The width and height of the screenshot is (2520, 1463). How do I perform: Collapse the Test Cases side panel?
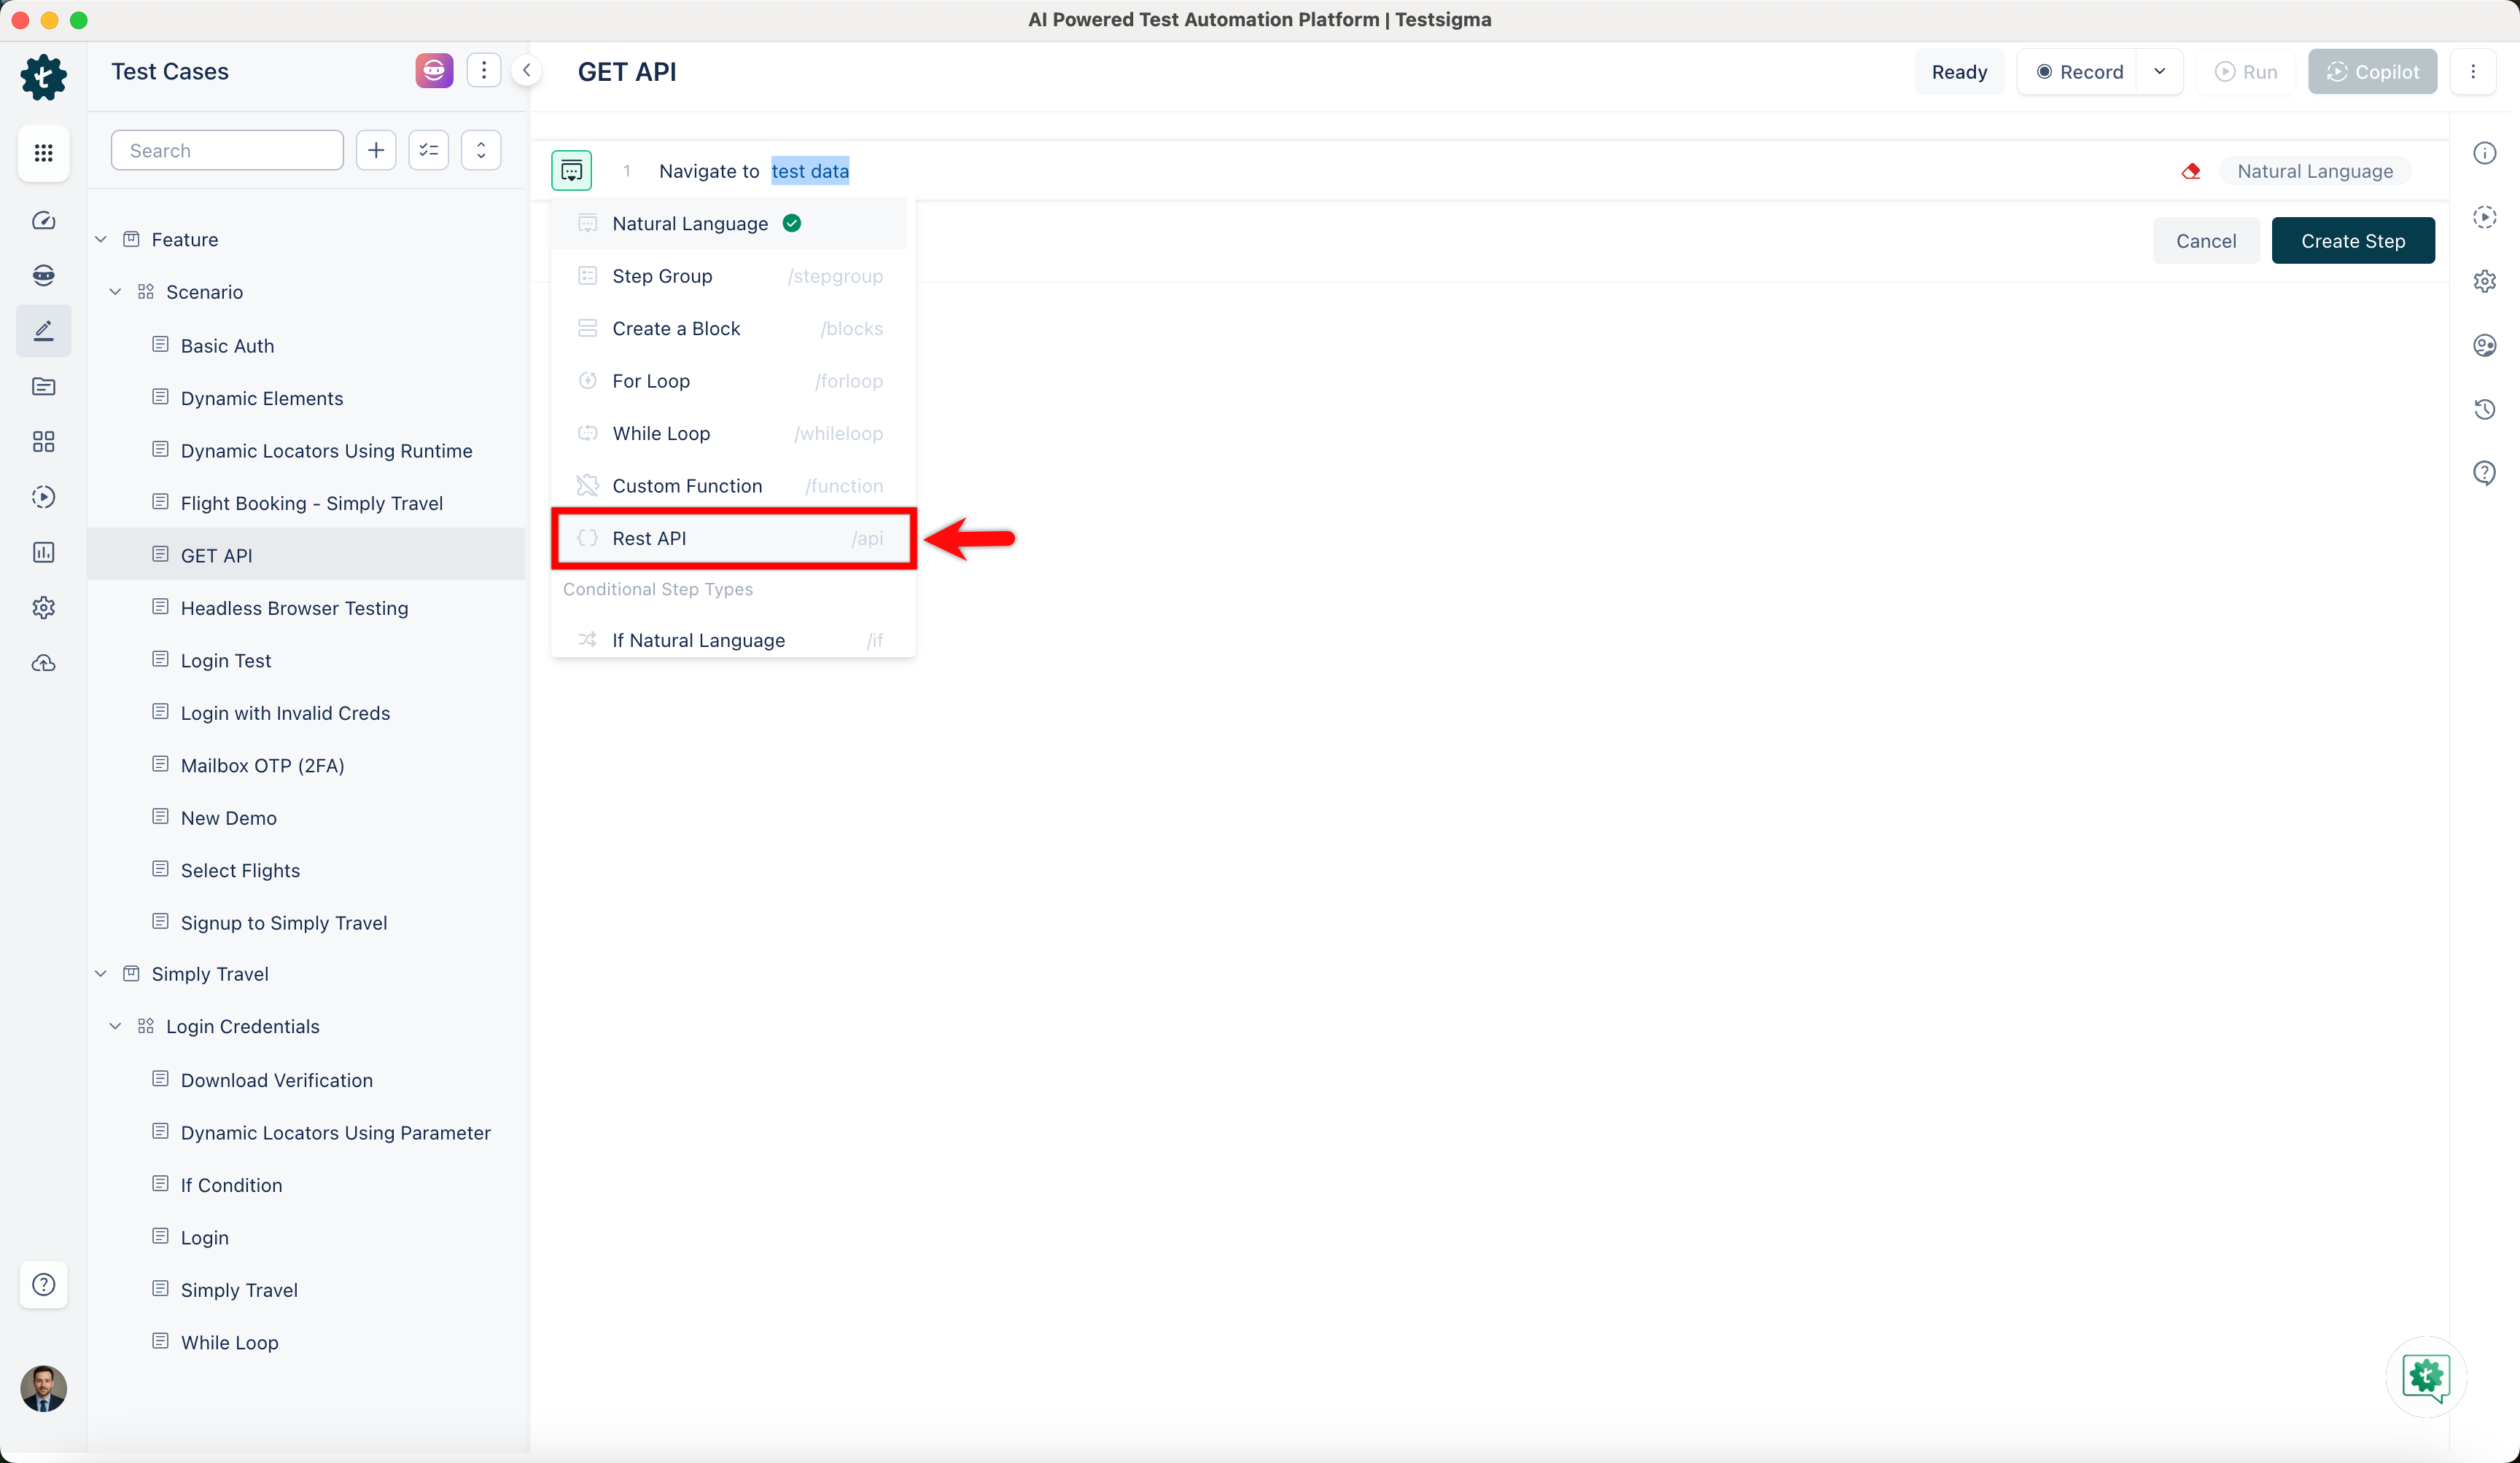pyautogui.click(x=526, y=71)
